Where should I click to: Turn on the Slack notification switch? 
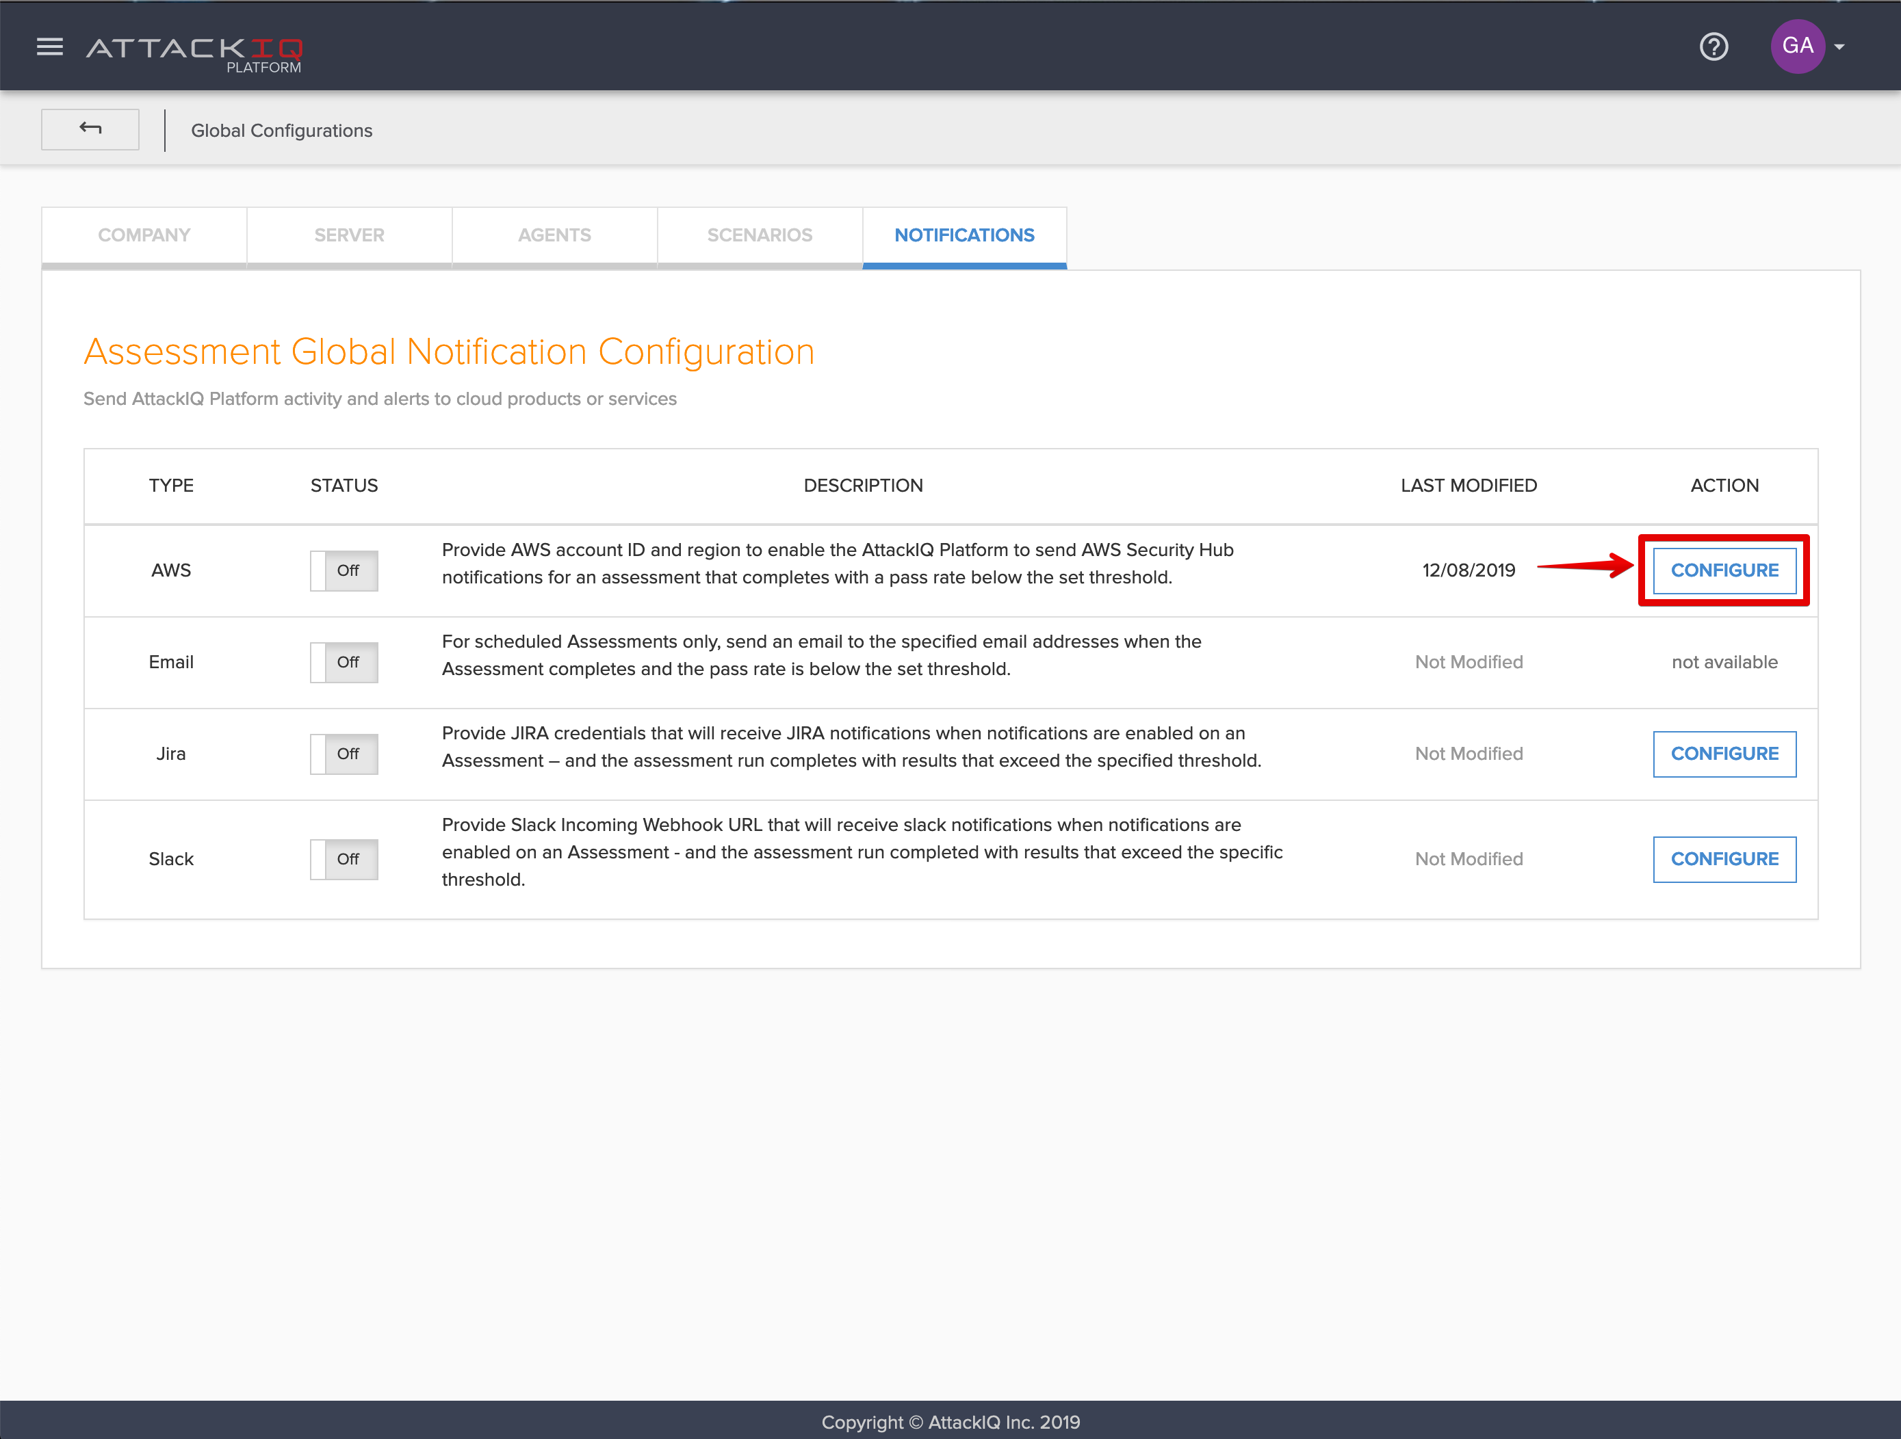point(344,859)
